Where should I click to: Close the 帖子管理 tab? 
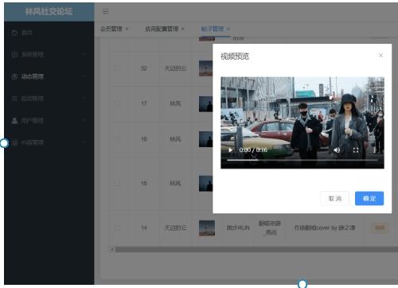coord(228,29)
